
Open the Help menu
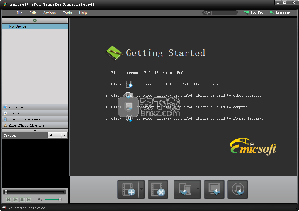tap(83, 13)
